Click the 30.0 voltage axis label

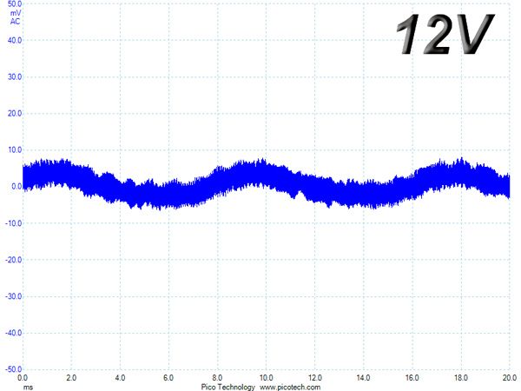14,76
